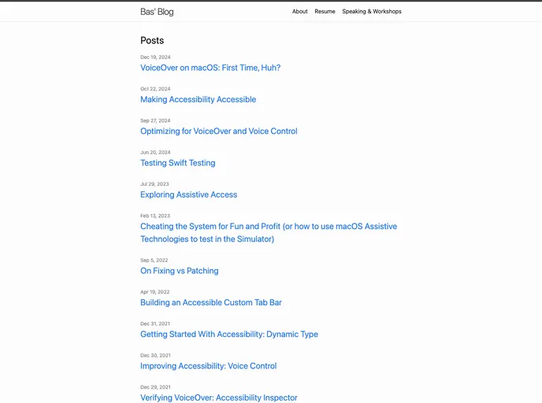Click the Sep 5, 2022 date label
542x403 pixels.
[x=154, y=260]
